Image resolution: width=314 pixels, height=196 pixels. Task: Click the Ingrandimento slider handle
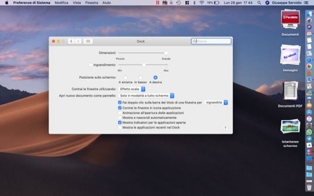(144, 65)
